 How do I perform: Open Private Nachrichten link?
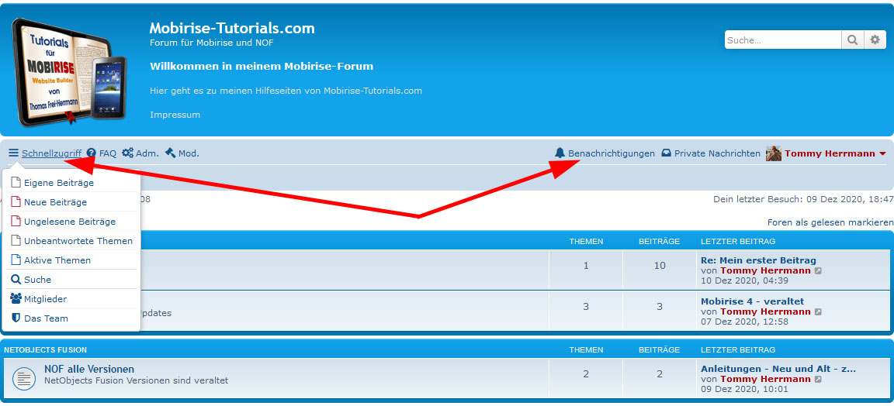pyautogui.click(x=717, y=153)
